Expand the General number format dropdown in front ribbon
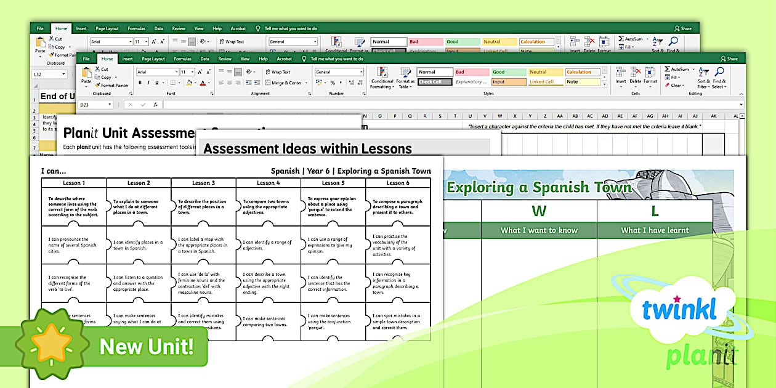Image resolution: width=776 pixels, height=388 pixels. [x=360, y=72]
